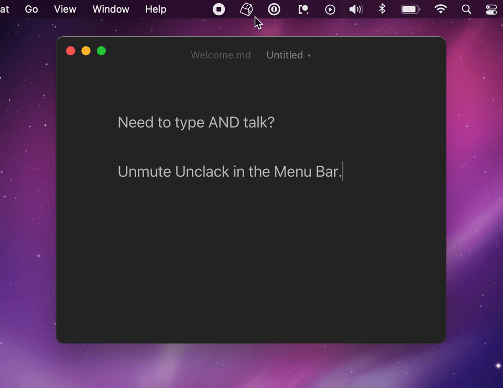Screen dimensions: 503x388
Task: Open the View menu
Action: [65, 9]
